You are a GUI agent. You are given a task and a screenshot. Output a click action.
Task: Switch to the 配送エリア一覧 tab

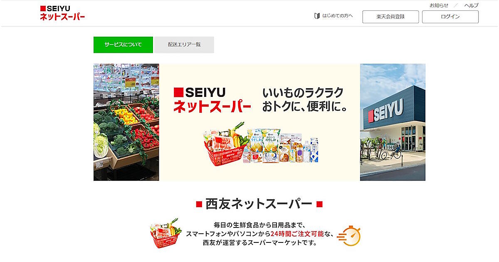click(x=184, y=44)
